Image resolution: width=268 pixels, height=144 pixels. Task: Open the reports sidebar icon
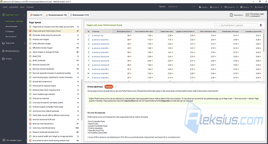(x=3, y=59)
